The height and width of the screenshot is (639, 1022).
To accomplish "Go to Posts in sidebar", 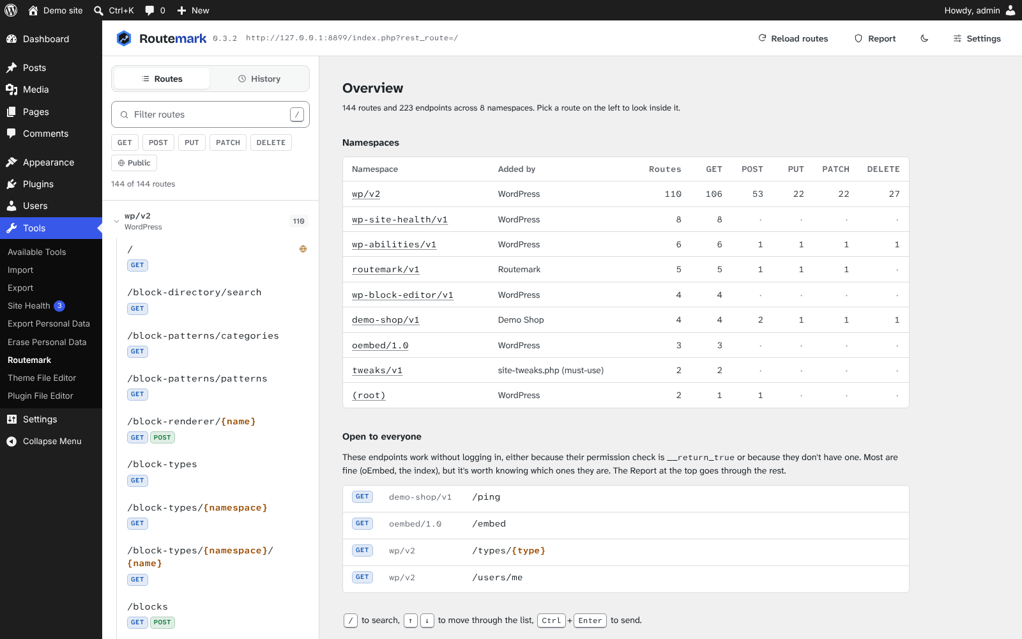I will (51, 68).
